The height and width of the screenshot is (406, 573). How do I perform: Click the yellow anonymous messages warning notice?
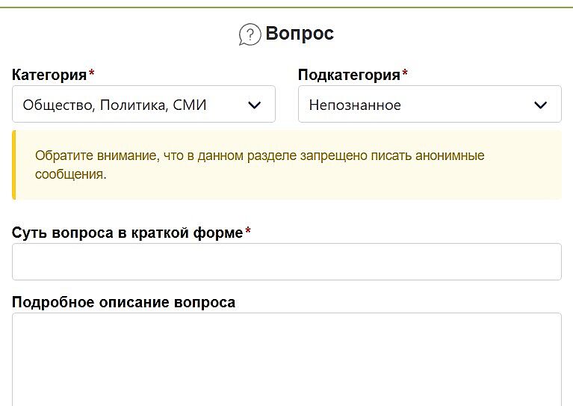288,165
